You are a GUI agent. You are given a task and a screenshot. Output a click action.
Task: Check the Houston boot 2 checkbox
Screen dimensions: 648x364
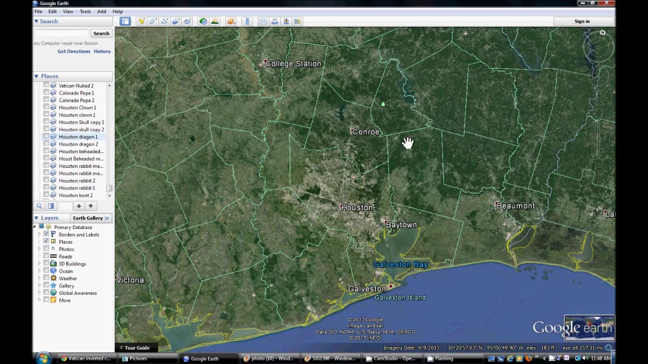46,195
